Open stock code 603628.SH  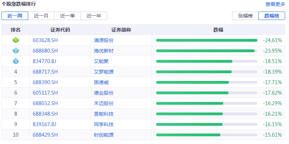coord(45,40)
